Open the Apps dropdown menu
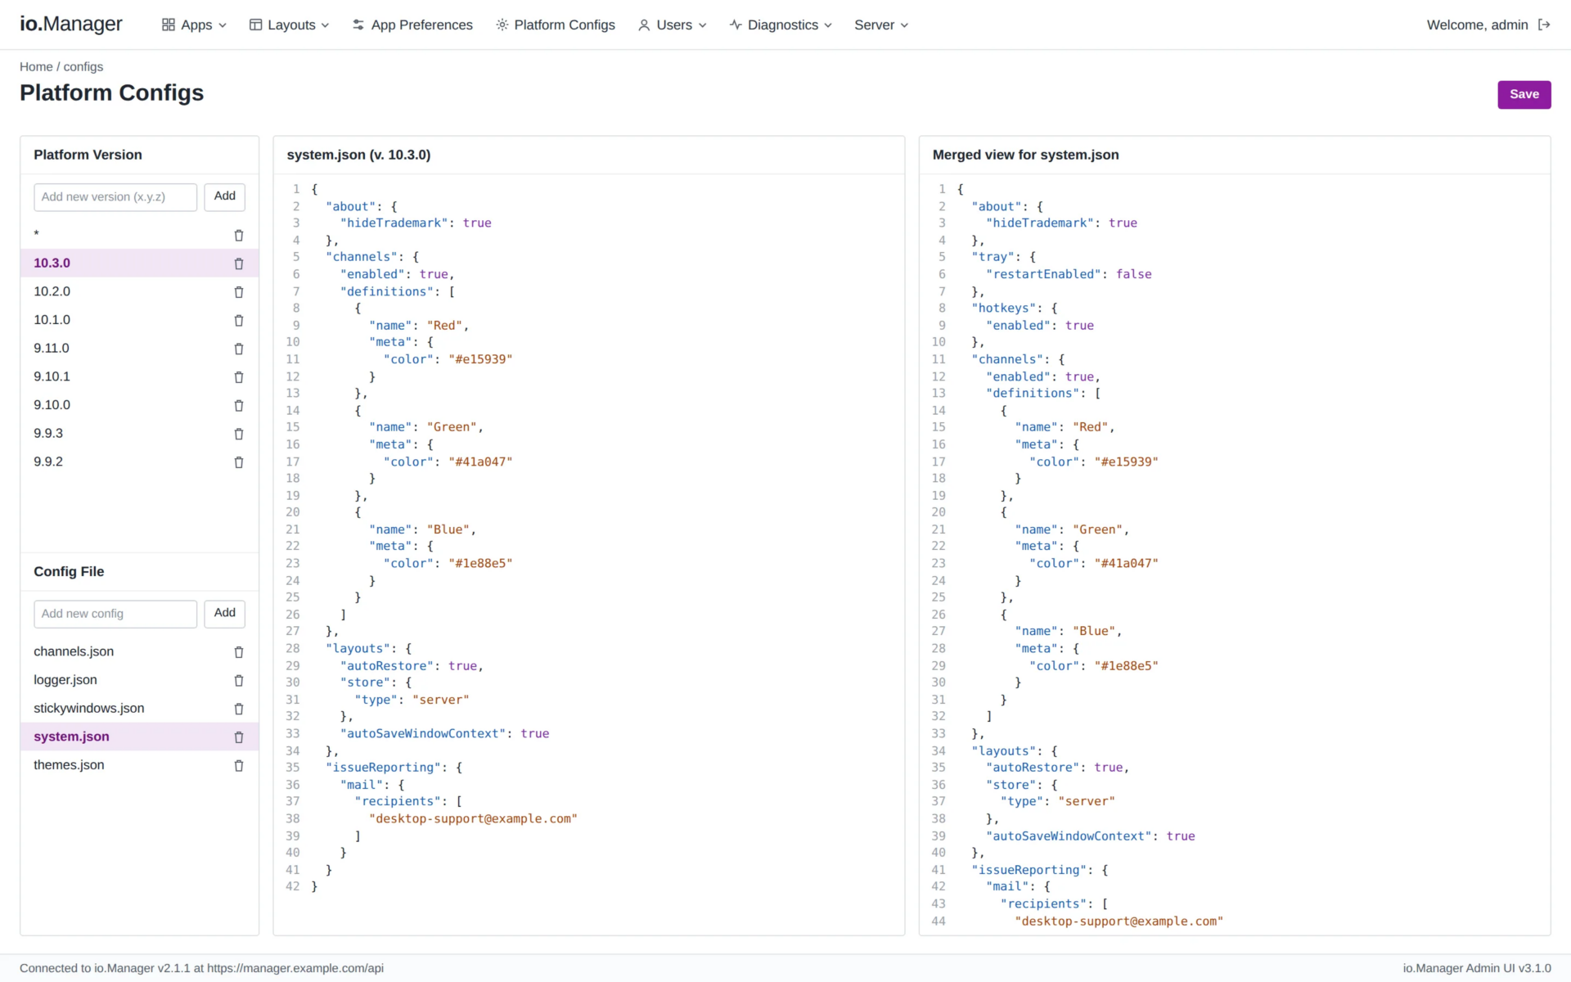The image size is (1571, 982). pyautogui.click(x=194, y=25)
